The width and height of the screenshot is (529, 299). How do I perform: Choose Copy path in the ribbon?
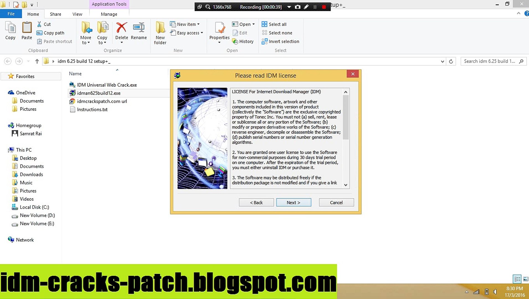50,33
